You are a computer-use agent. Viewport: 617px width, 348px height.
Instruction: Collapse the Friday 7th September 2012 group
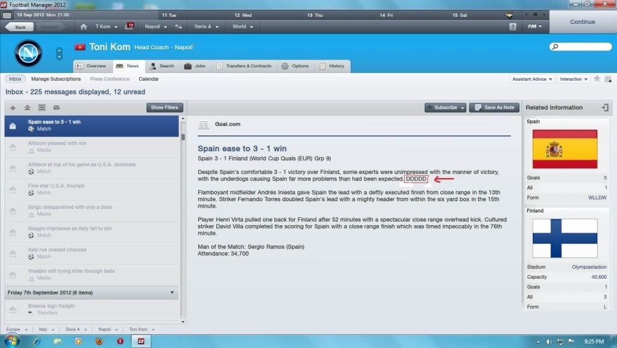point(172,293)
